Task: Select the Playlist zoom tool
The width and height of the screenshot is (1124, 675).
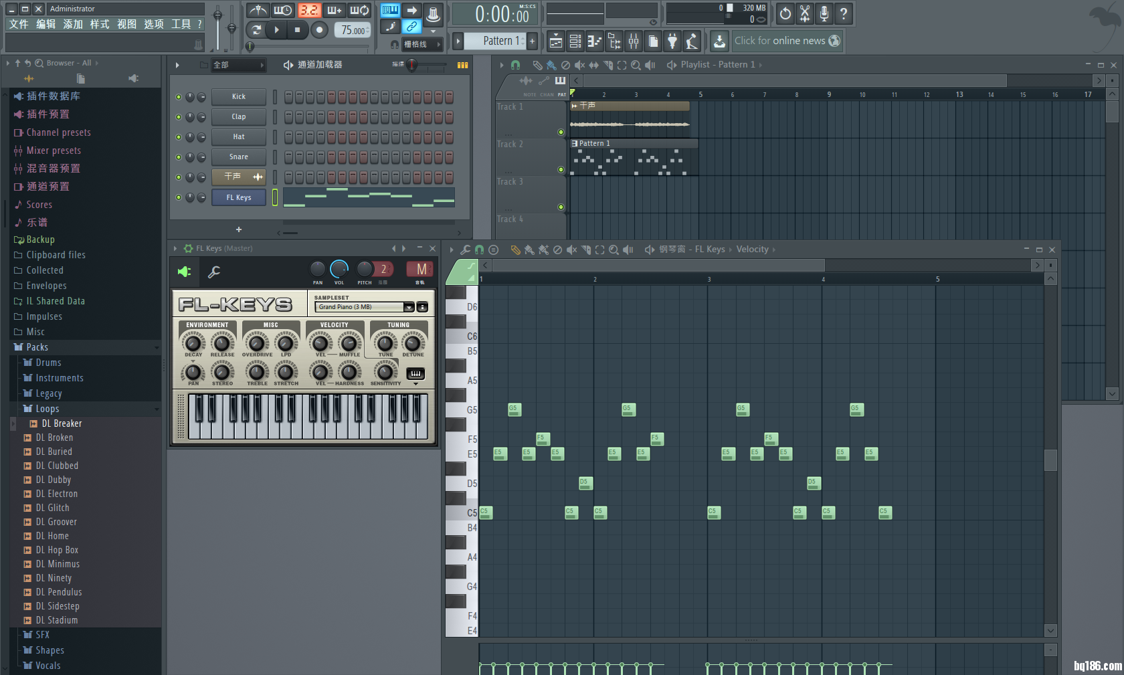Action: pyautogui.click(x=636, y=65)
